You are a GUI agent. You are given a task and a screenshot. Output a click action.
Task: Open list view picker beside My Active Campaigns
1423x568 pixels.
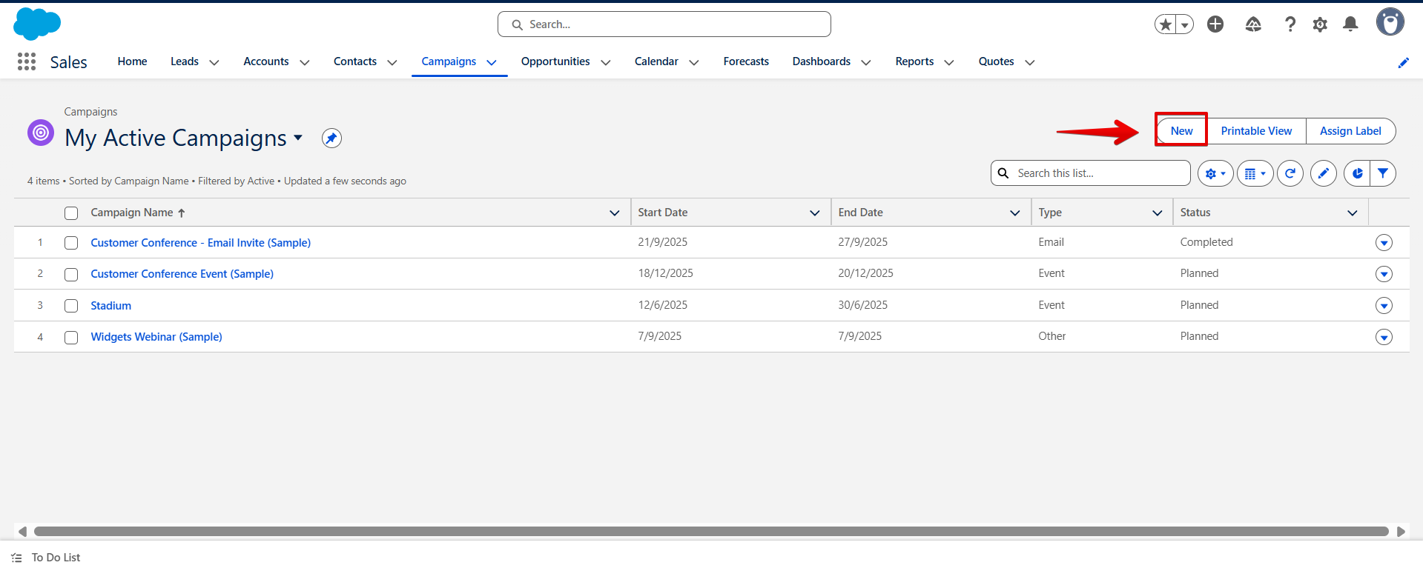click(298, 138)
